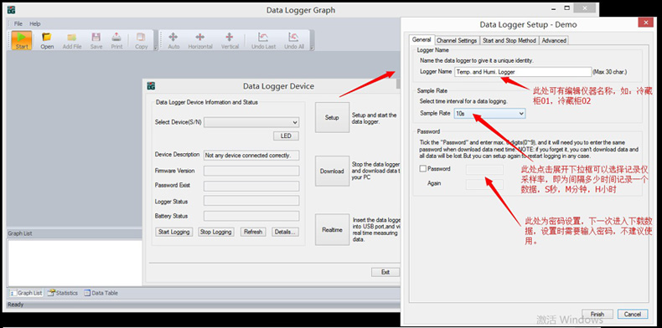This screenshot has width=662, height=328.
Task: Click the Battery Status field
Action: (251, 216)
